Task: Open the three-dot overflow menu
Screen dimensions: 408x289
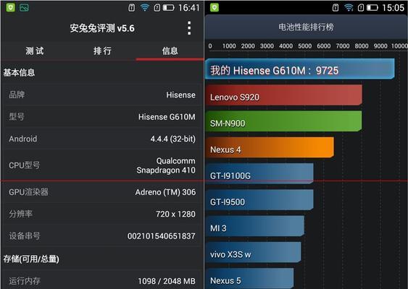Action: [189, 28]
